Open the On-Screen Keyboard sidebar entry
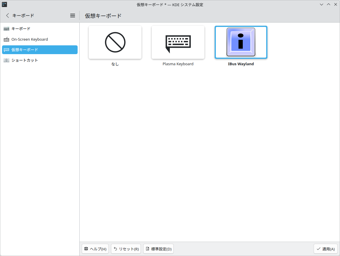340x256 pixels. click(40, 39)
